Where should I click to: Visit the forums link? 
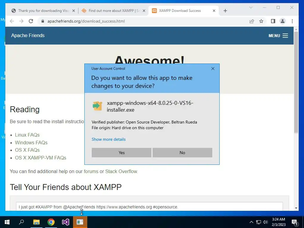(x=91, y=171)
